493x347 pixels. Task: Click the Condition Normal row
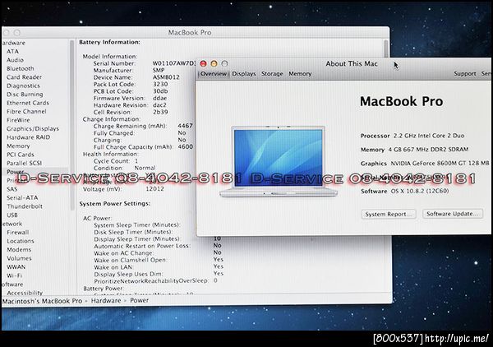[125, 168]
